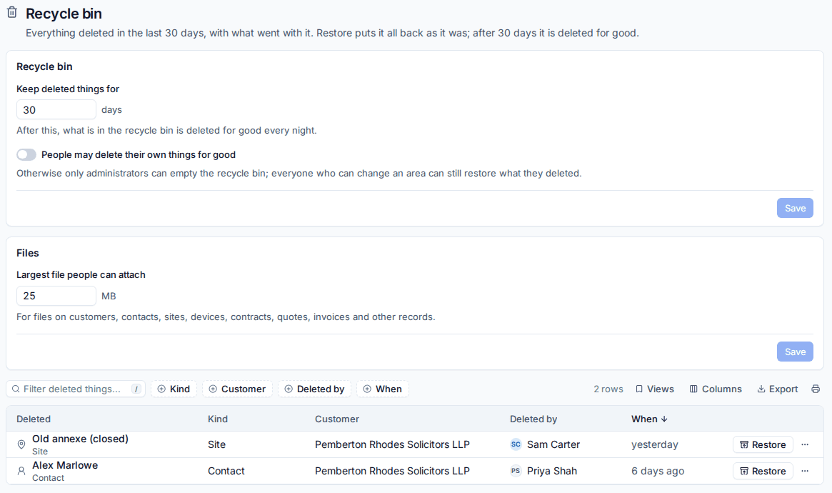Image resolution: width=832 pixels, height=493 pixels.
Task: Open the Kind filter
Action: tap(174, 389)
